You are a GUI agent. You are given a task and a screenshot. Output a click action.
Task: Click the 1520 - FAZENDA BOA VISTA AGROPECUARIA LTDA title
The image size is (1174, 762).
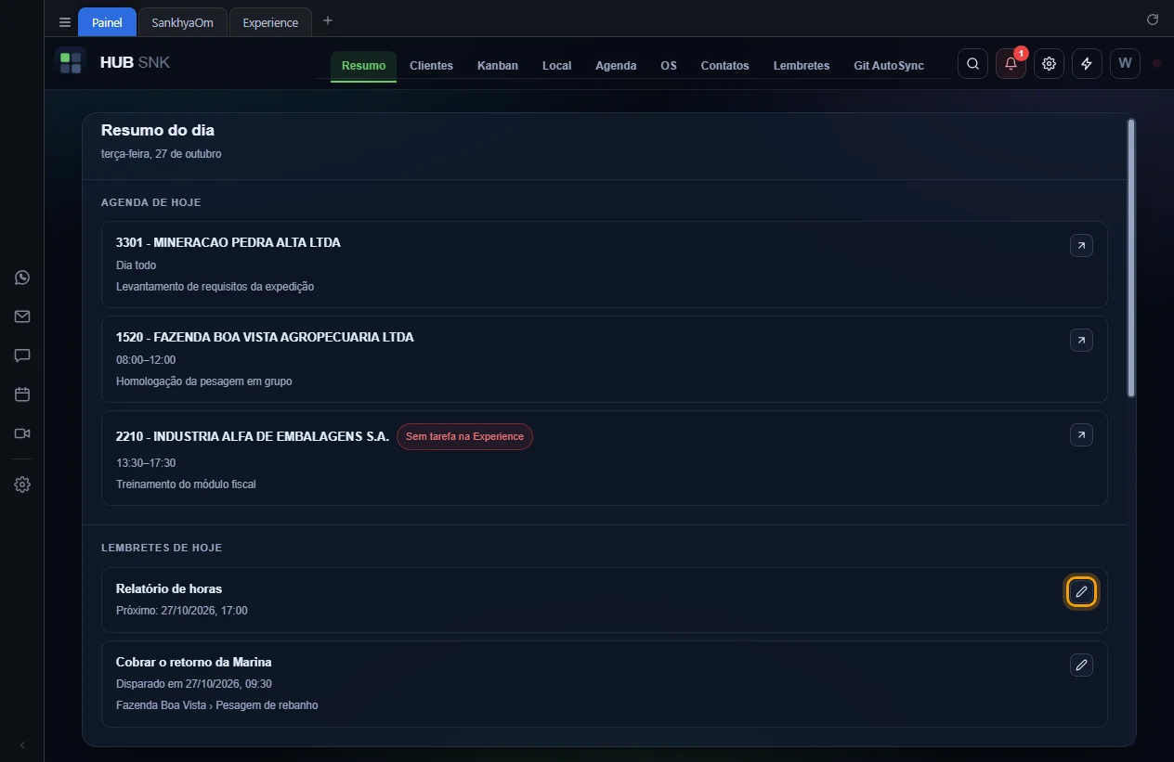[265, 337]
